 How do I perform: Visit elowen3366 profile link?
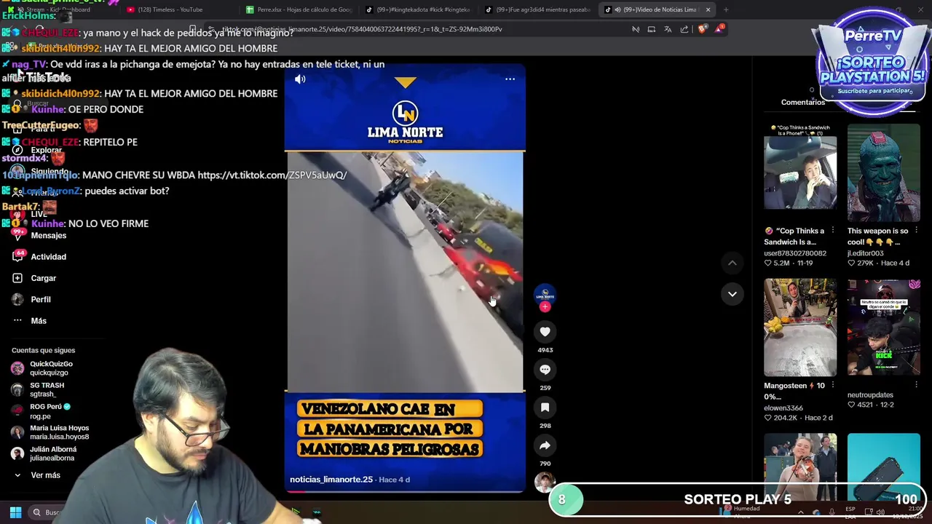(x=783, y=408)
